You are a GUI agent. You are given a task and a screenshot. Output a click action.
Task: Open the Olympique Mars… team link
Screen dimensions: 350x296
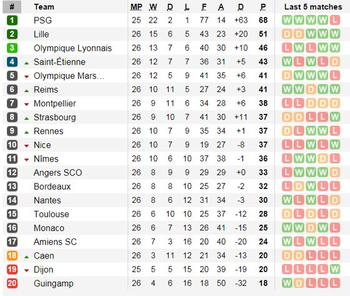(x=69, y=76)
